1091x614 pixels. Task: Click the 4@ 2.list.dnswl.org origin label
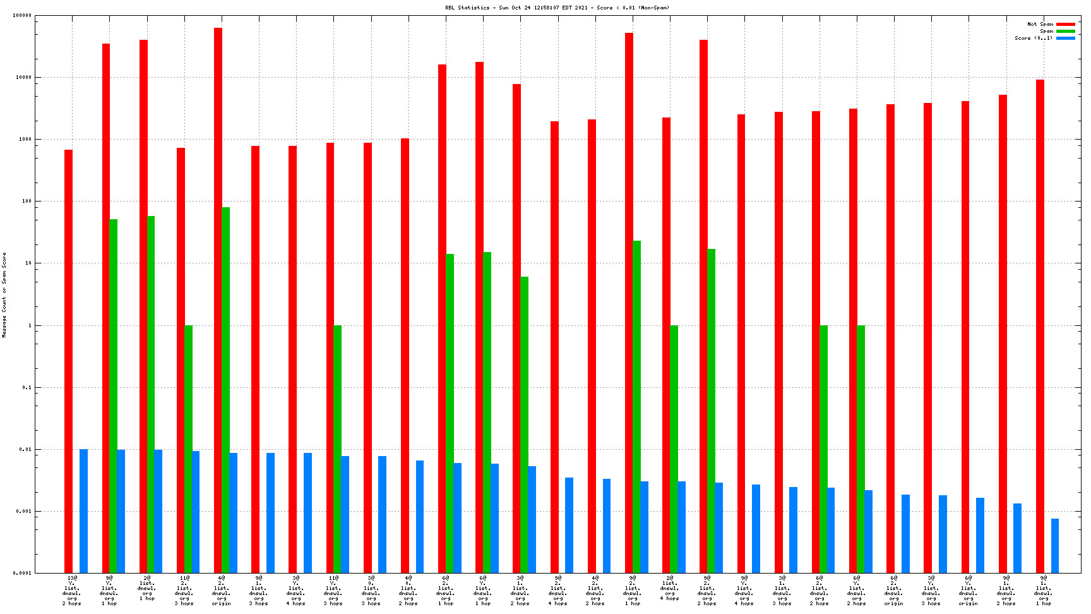tap(221, 590)
